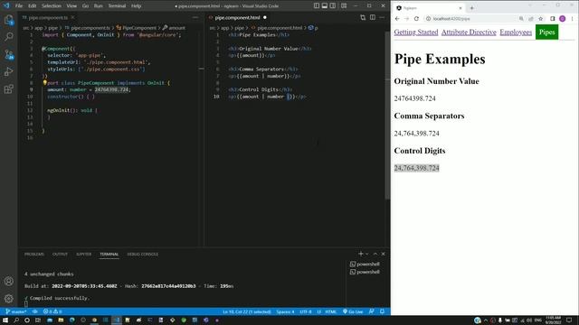
Task: Switch to the OUTPUT panel tab
Action: [60, 254]
